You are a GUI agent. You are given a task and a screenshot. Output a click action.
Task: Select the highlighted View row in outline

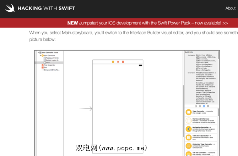click(49, 63)
